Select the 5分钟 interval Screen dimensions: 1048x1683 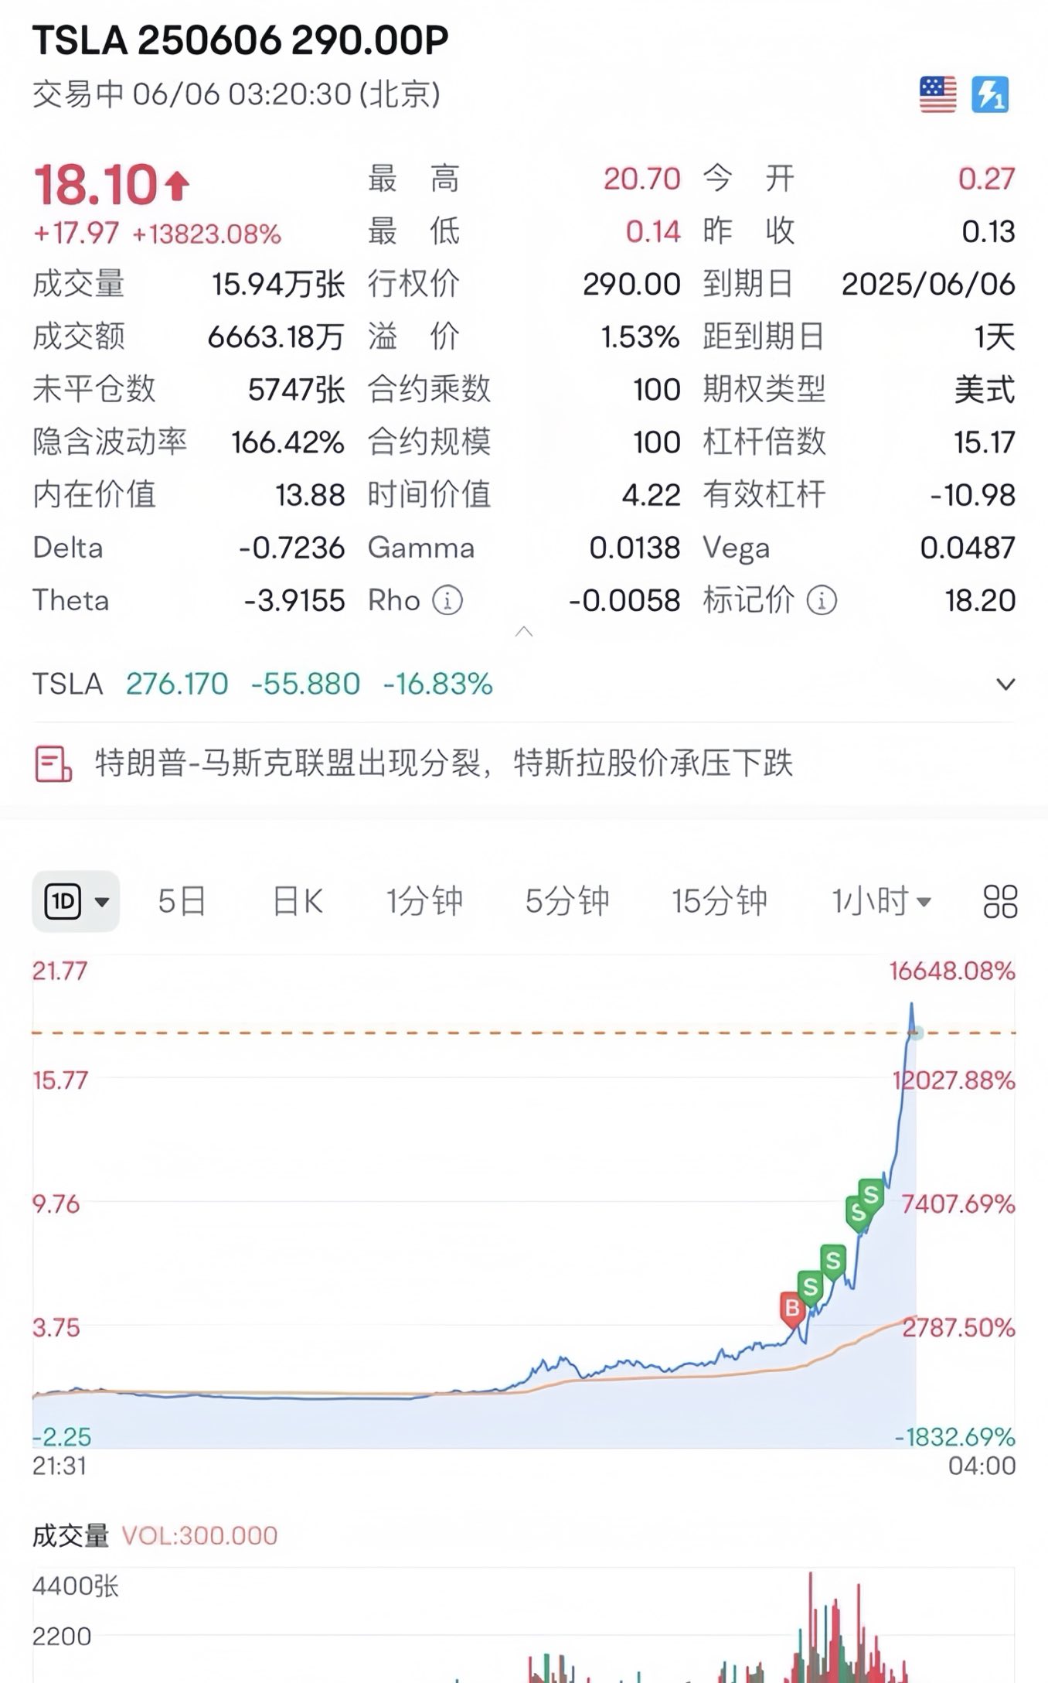coord(567,901)
